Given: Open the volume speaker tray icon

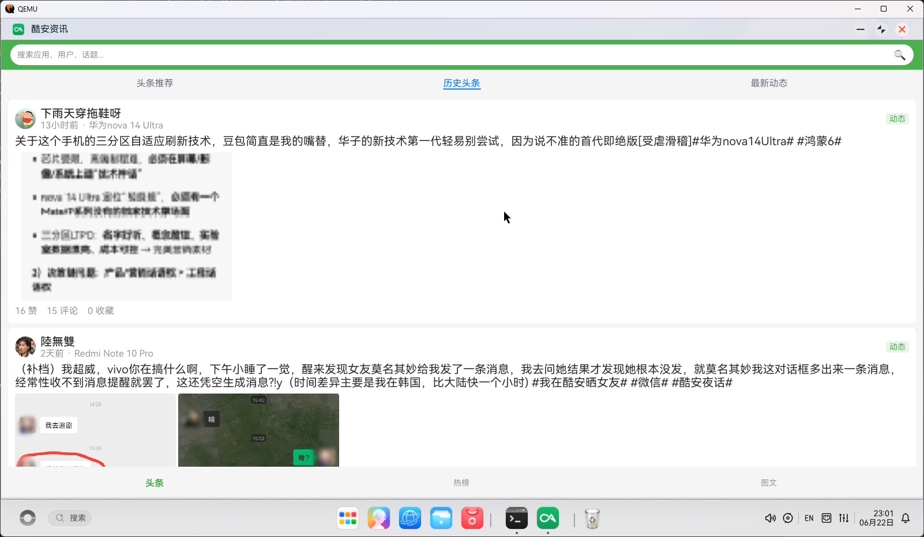Looking at the screenshot, I should (770, 518).
